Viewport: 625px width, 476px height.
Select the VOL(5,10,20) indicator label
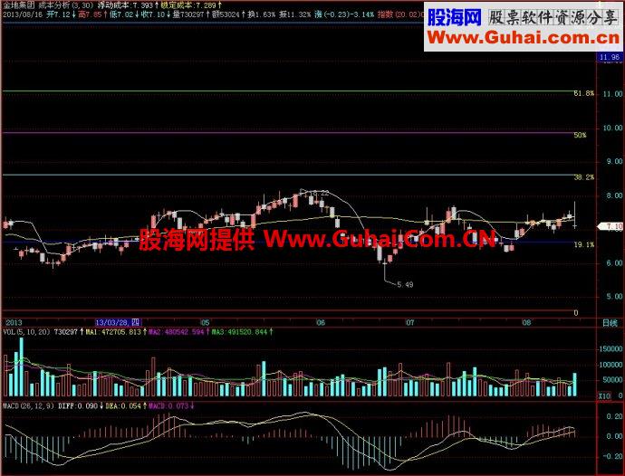26,331
